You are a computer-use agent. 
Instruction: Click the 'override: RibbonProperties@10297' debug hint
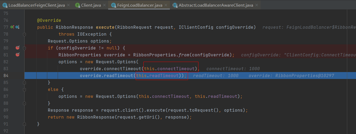tap(291, 76)
